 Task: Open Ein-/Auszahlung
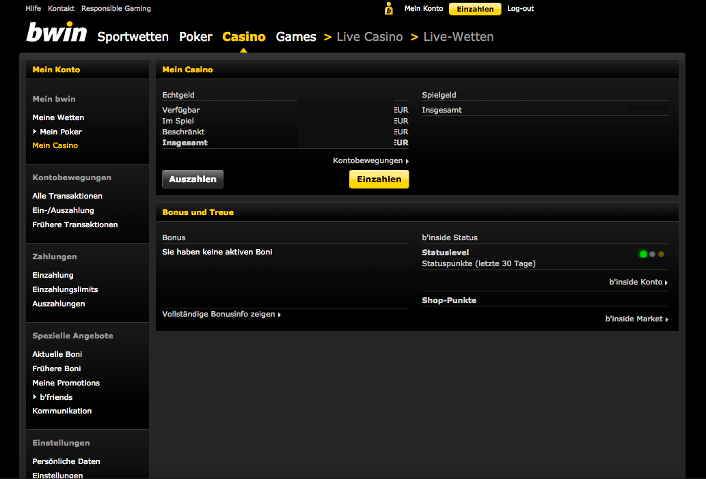(63, 210)
